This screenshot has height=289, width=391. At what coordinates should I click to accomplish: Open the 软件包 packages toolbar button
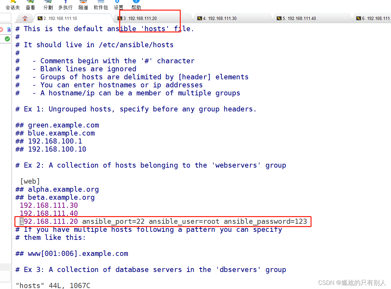click(101, 5)
